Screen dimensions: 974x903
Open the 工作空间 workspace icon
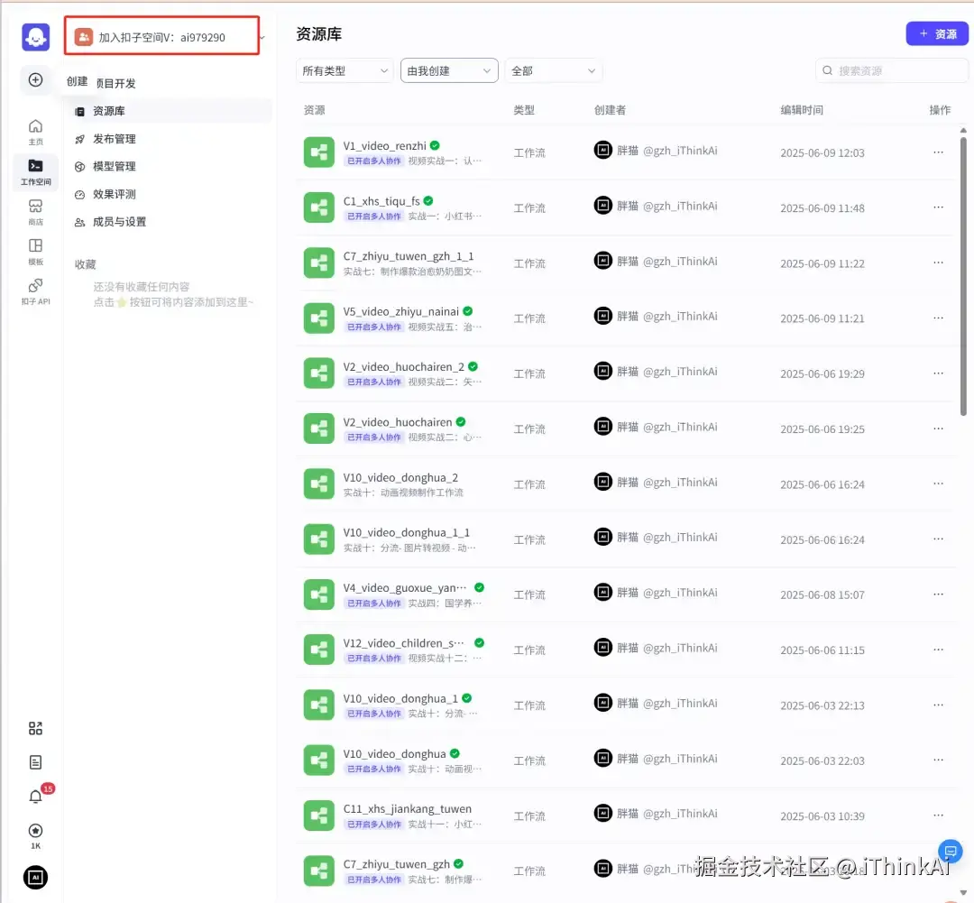(x=35, y=172)
